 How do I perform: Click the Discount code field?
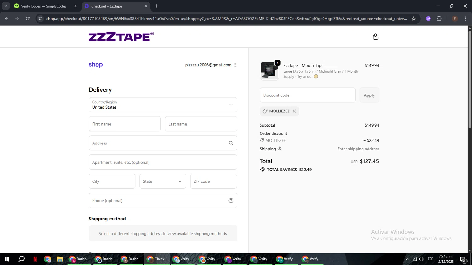pyautogui.click(x=307, y=95)
